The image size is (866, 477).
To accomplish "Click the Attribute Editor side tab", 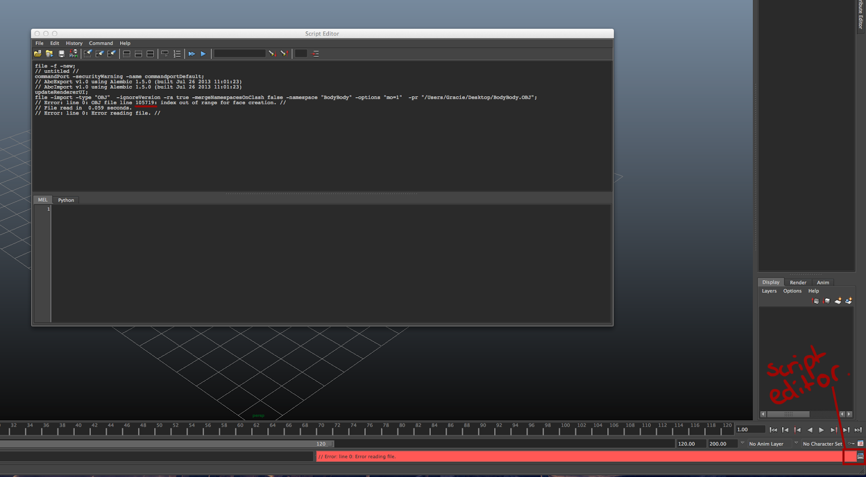I will pos(861,16).
